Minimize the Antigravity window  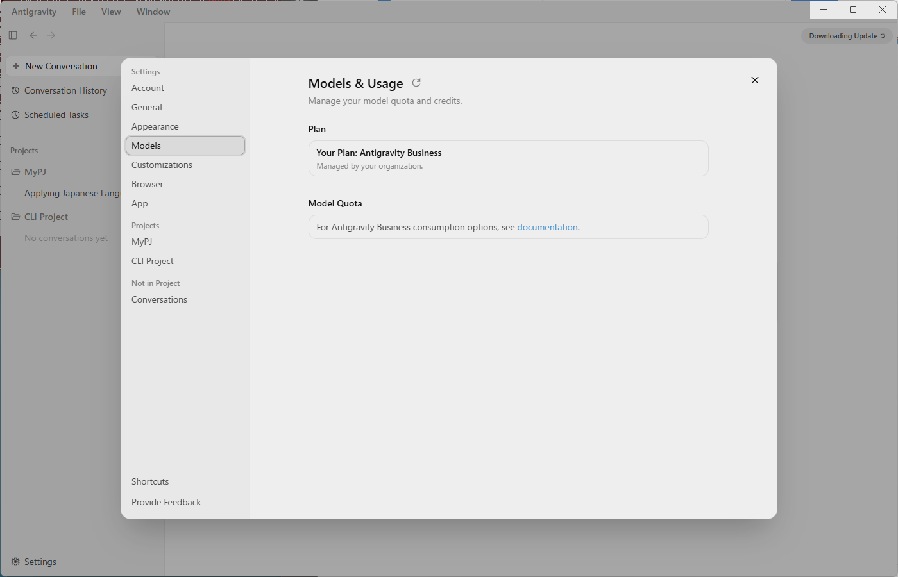(824, 10)
